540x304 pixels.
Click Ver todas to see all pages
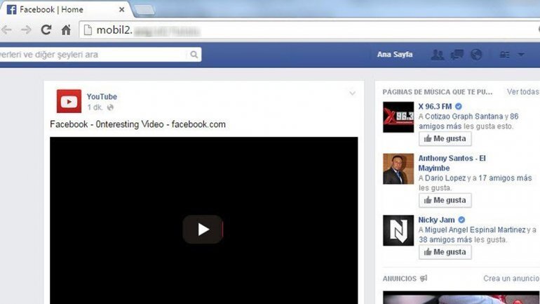pos(522,92)
